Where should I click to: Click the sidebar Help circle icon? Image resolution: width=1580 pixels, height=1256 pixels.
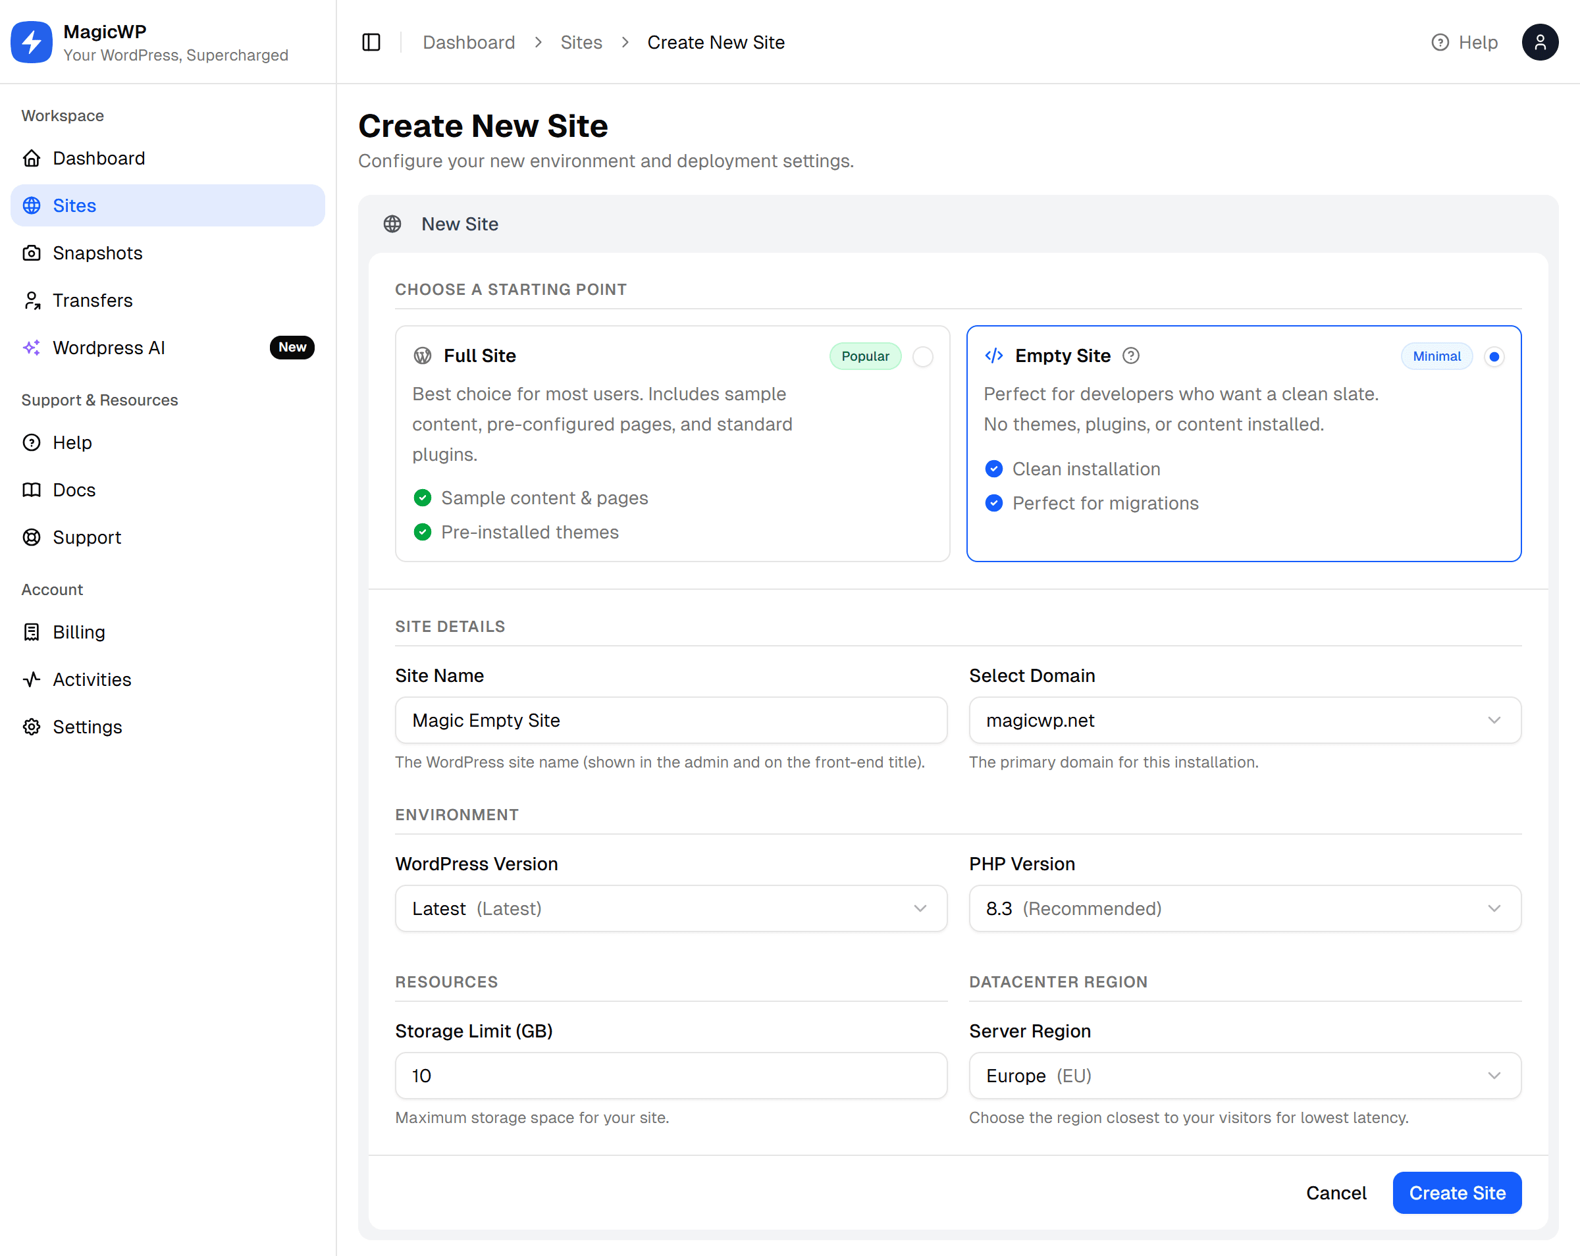point(32,442)
